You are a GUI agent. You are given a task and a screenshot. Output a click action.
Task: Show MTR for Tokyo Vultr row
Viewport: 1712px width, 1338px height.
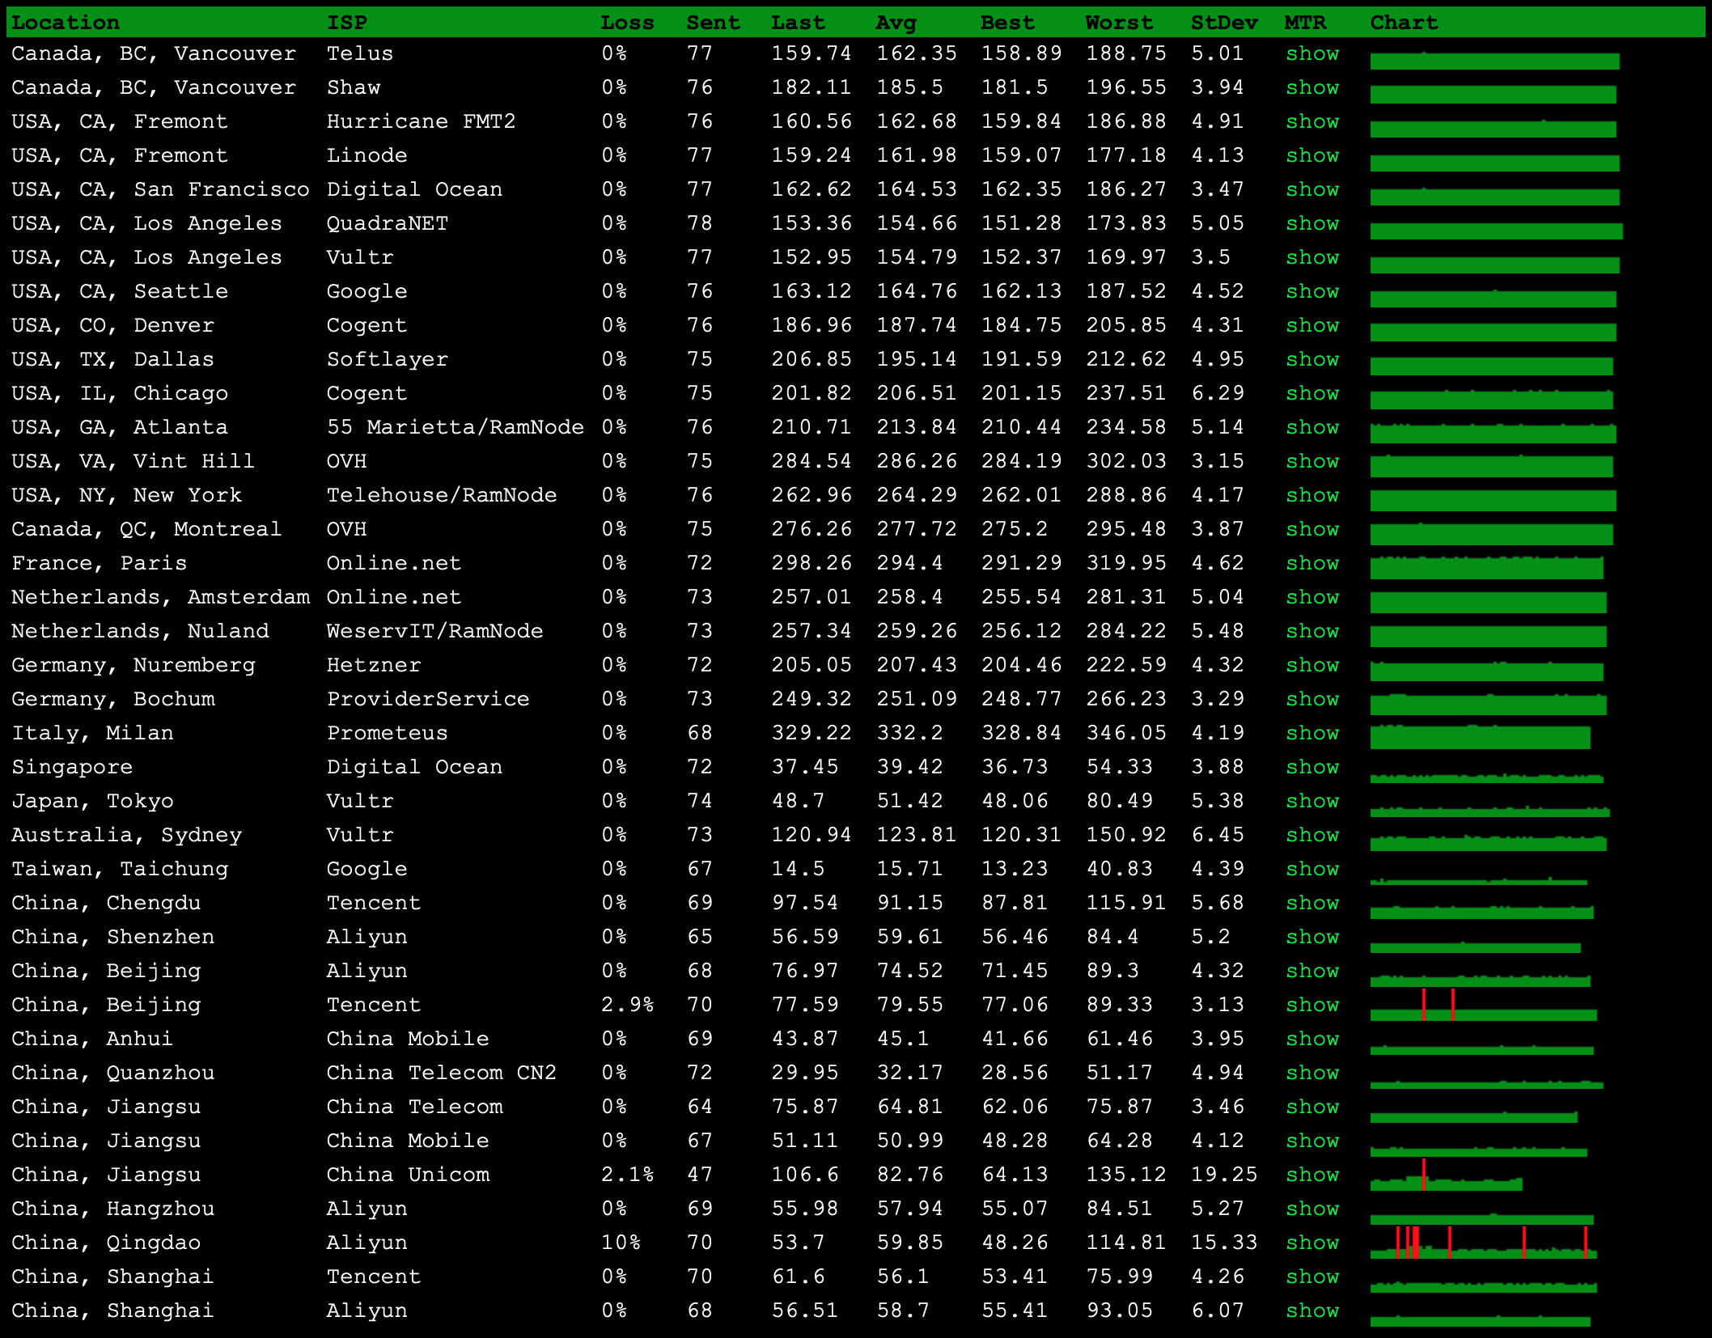coord(1312,801)
